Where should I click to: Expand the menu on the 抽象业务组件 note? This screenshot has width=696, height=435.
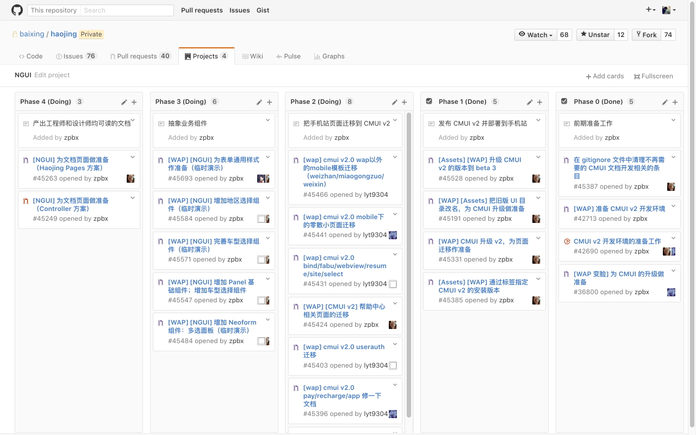(268, 120)
